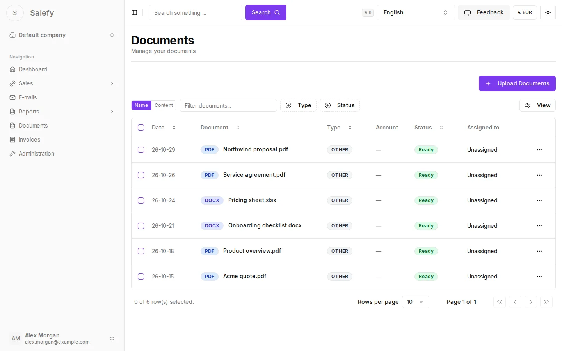This screenshot has height=351, width=562.
Task: Check the Acme quote.pdf row
Action: pyautogui.click(x=141, y=277)
